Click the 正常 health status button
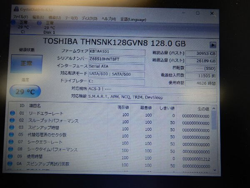This screenshot has height=188, width=250. [x=27, y=64]
